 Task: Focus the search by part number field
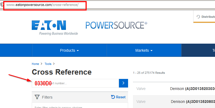pyautogui.click(x=75, y=83)
